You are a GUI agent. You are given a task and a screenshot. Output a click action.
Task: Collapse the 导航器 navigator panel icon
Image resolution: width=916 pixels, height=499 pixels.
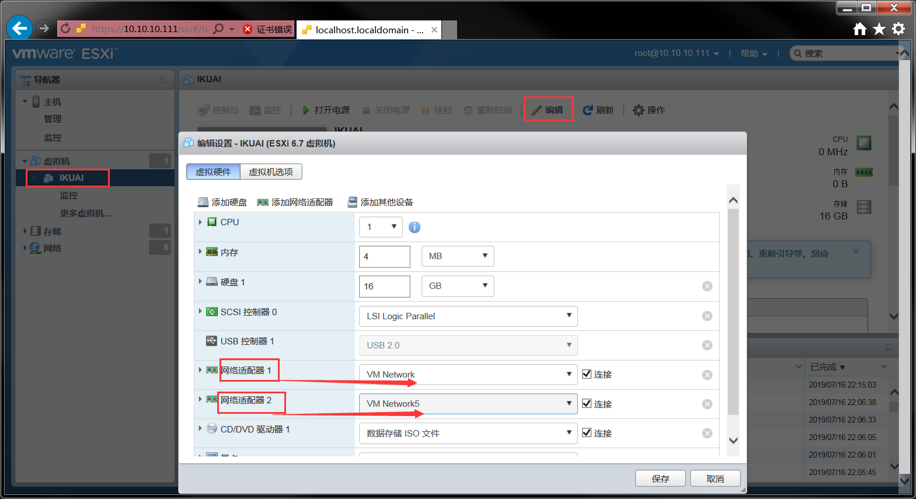coord(163,80)
